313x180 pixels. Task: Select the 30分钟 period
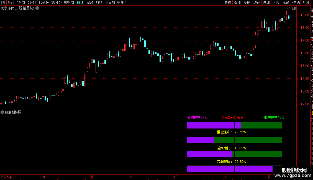[57, 2]
